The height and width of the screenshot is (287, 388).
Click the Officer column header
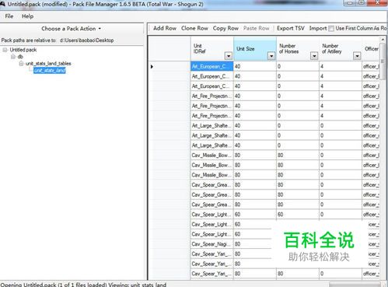point(371,49)
